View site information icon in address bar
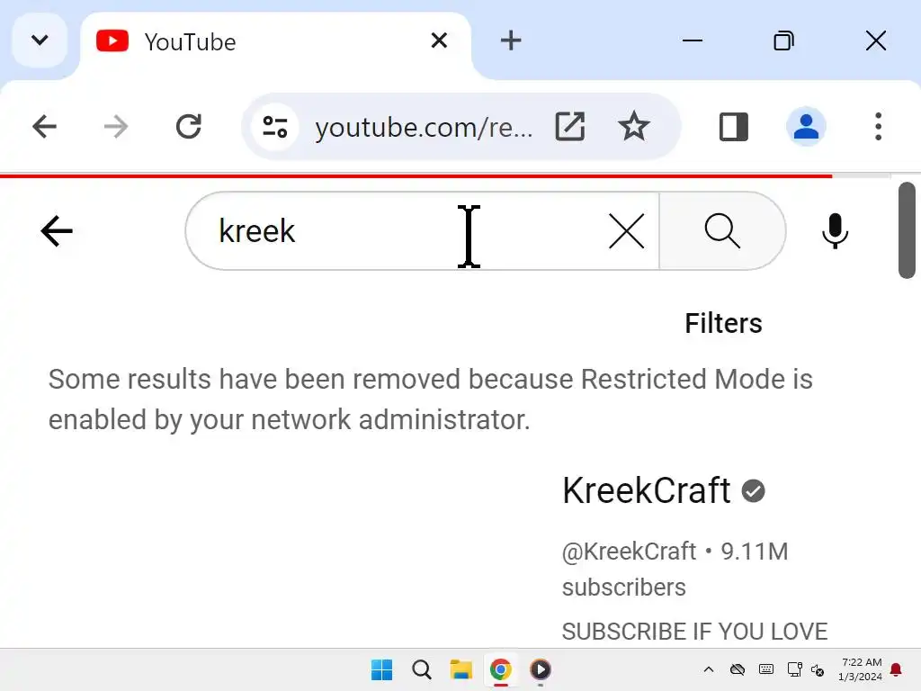 275,127
